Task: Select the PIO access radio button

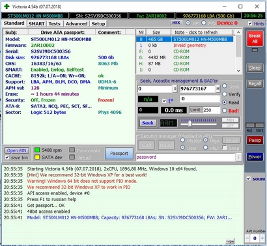Action: pos(204,23)
